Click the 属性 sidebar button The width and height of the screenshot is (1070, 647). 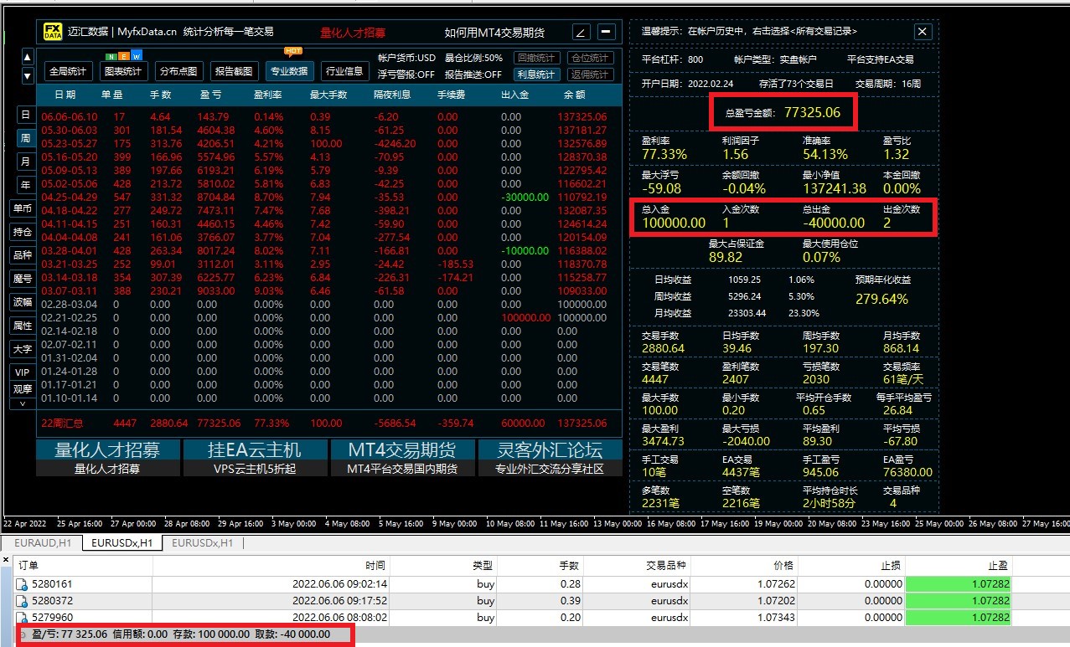tap(23, 326)
